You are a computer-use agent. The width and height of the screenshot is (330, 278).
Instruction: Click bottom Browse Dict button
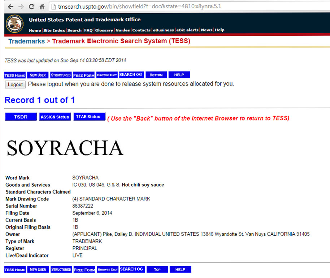108,269
